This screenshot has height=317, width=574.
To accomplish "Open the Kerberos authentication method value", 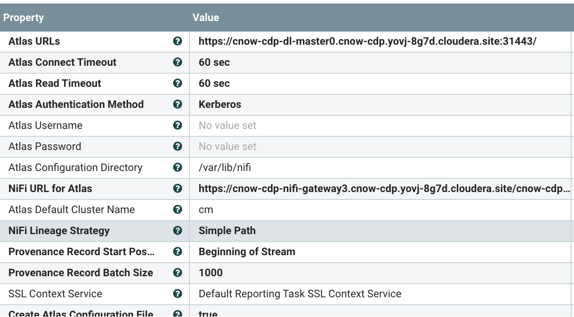I will pyautogui.click(x=220, y=104).
